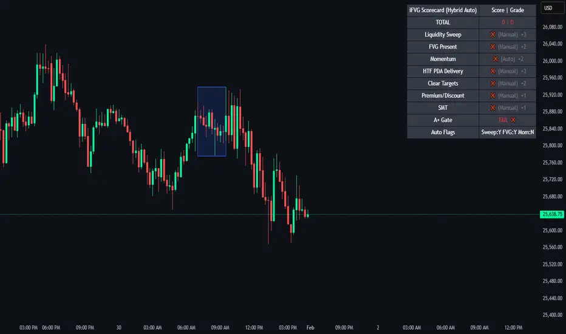Click the Auto Flags label
Viewport: 566px width, 334px height.
[443, 132]
